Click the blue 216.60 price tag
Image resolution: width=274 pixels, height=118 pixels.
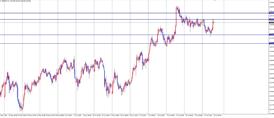point(271,44)
